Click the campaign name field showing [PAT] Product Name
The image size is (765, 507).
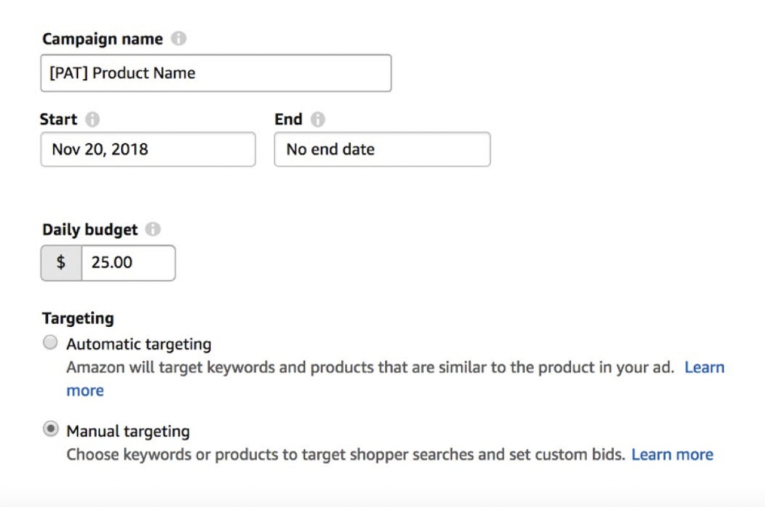(215, 73)
